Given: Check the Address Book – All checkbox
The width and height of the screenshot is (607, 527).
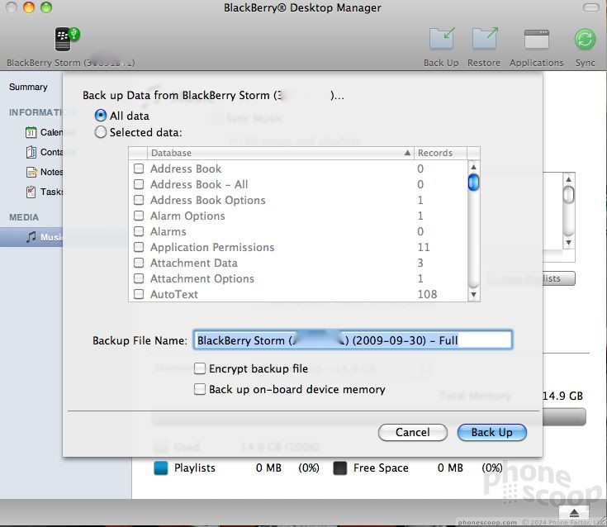Looking at the screenshot, I should coord(139,184).
